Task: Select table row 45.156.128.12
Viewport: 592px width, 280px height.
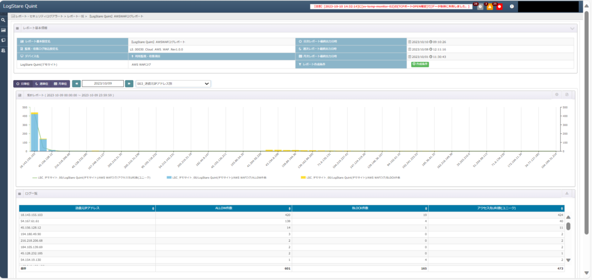Action: (x=292, y=227)
